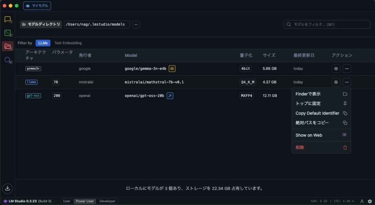The width and height of the screenshot is (375, 205).
Task: Choose 削除 to delete the model
Action: coord(321,148)
